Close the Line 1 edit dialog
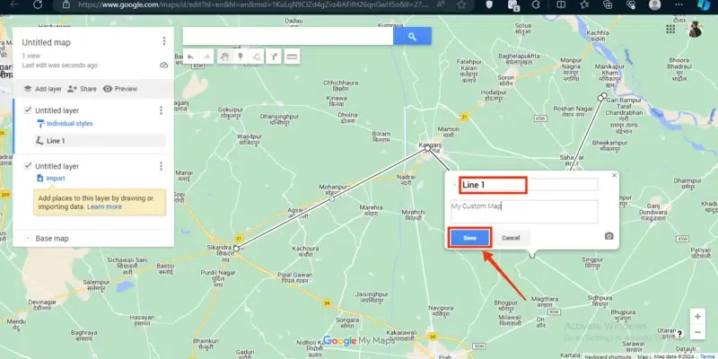This screenshot has width=718, height=359. coord(615,175)
